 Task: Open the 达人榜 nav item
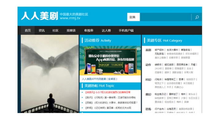106,30
